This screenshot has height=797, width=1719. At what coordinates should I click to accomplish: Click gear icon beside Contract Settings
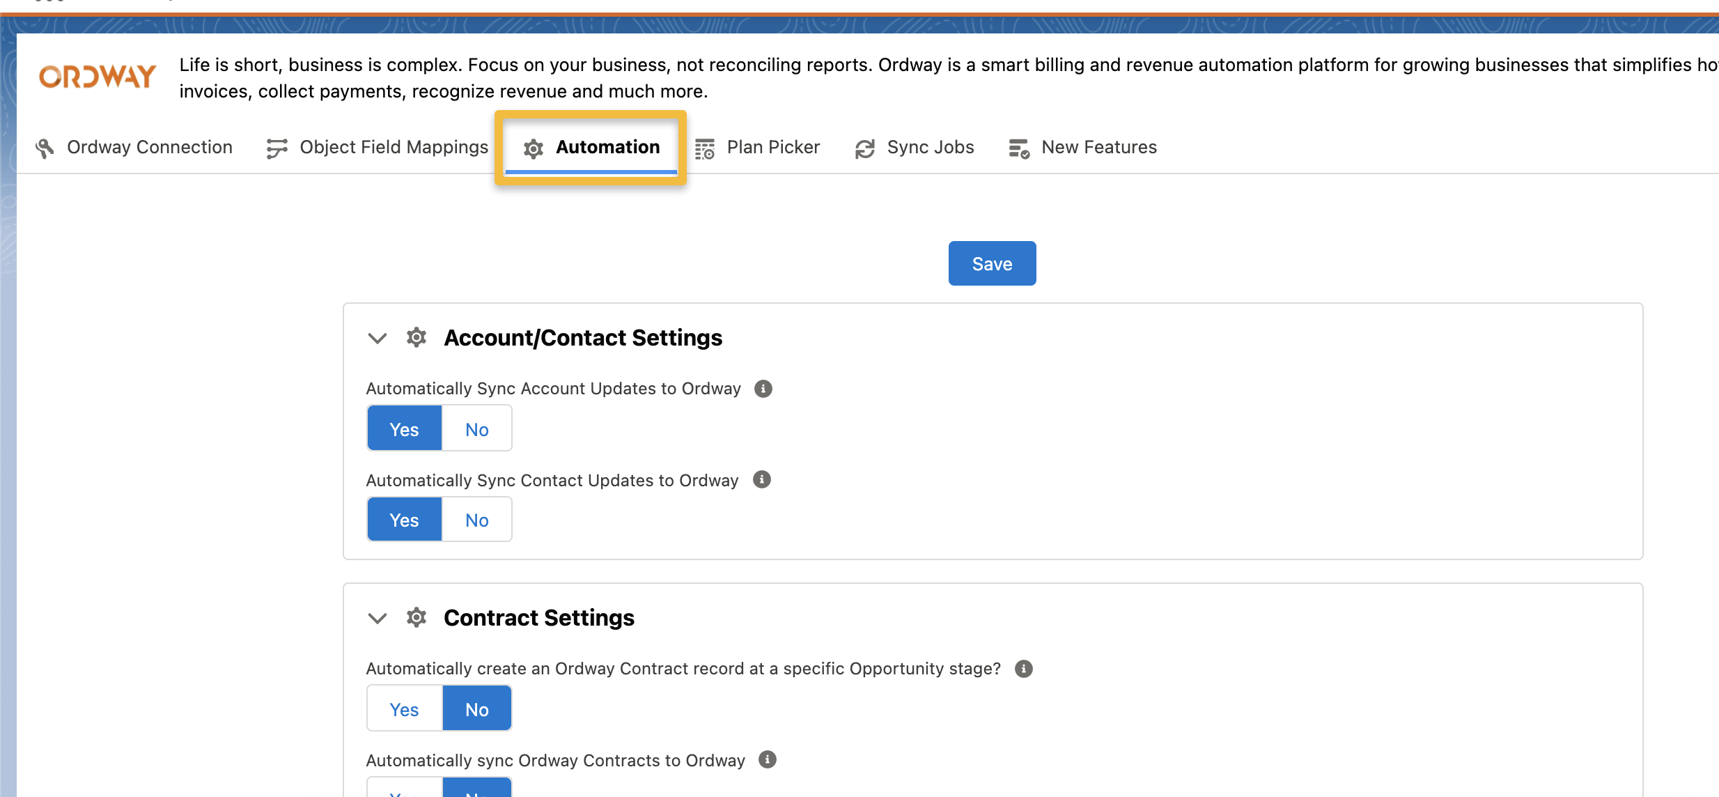(x=417, y=617)
